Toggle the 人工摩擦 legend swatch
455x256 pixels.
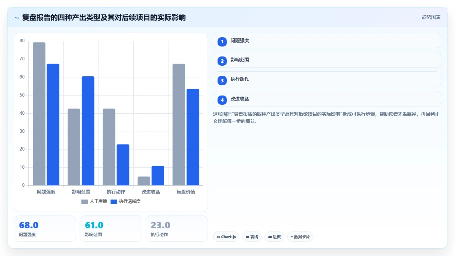pyautogui.click(x=85, y=202)
